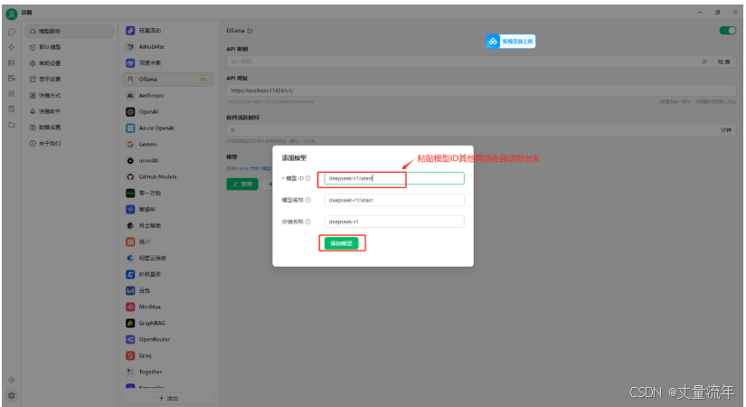Image resolution: width=746 pixels, height=407 pixels.
Task: Click the 检查 button beside API key
Action: [x=724, y=62]
